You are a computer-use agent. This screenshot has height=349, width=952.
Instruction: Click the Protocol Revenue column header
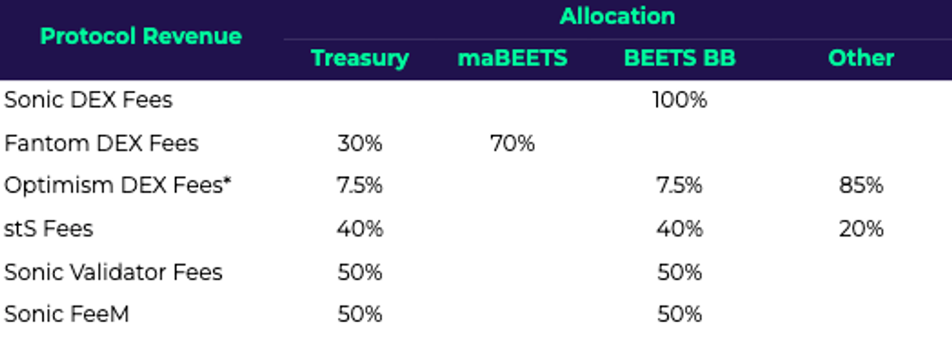coord(141,36)
